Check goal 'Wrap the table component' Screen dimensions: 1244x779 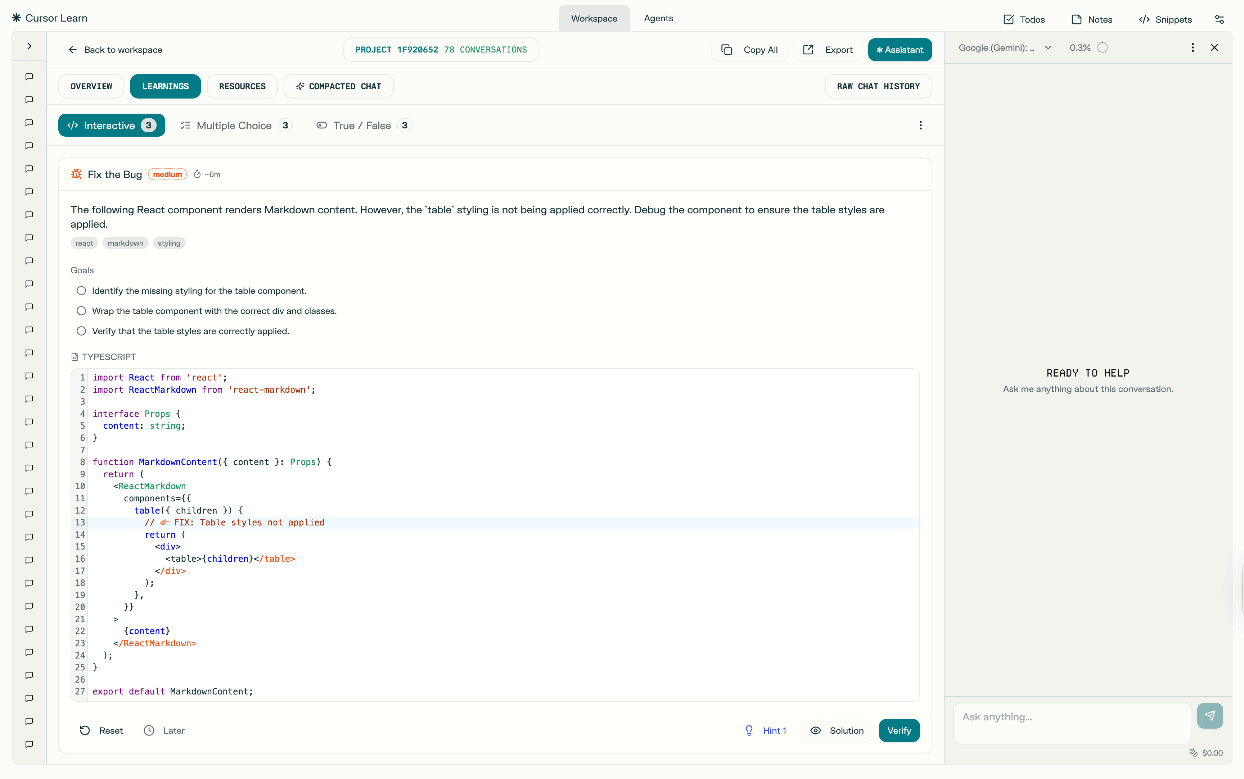tap(81, 311)
